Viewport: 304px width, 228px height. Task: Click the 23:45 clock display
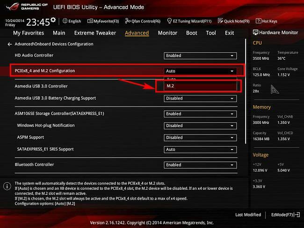click(x=38, y=22)
